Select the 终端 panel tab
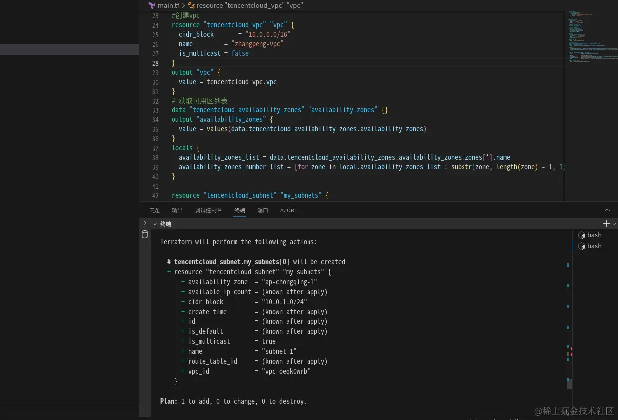The image size is (618, 420). click(240, 210)
